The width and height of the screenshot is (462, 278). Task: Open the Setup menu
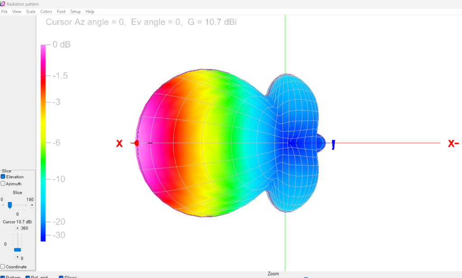[x=75, y=11]
